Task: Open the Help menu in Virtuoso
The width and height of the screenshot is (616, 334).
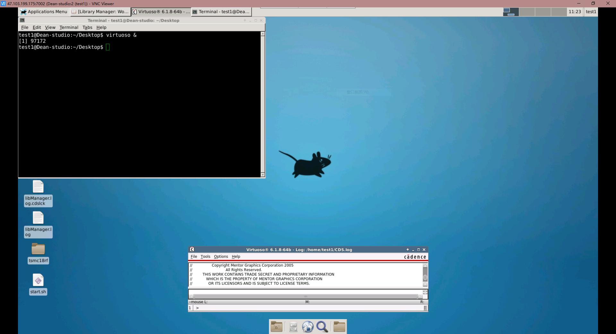Action: coord(236,257)
